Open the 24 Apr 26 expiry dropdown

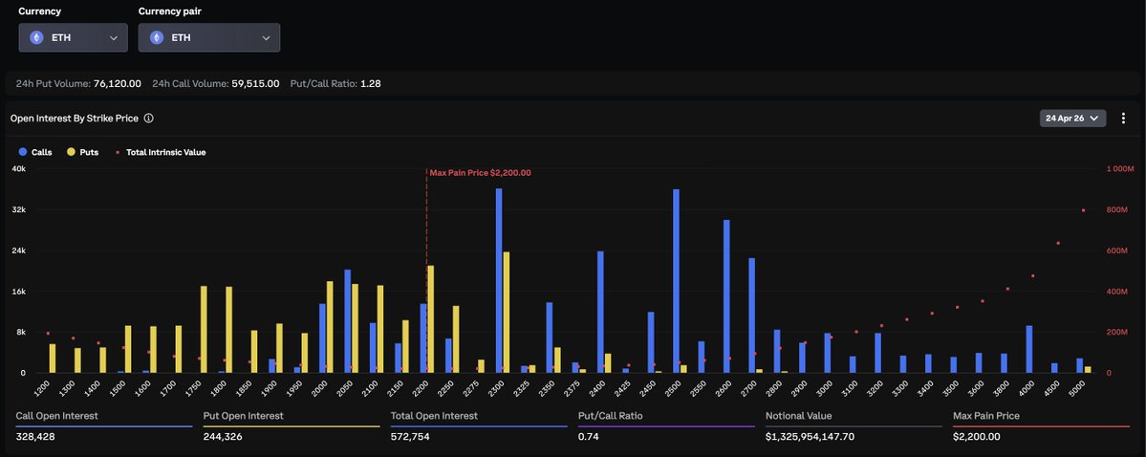(x=1072, y=119)
